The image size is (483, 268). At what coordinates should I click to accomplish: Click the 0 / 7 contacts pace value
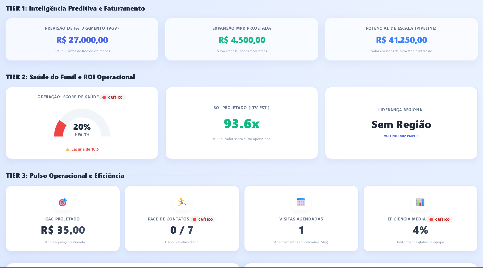182,230
